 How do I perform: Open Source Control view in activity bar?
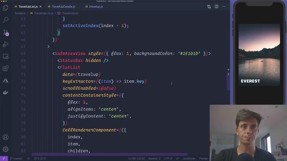pyautogui.click(x=6, y=32)
